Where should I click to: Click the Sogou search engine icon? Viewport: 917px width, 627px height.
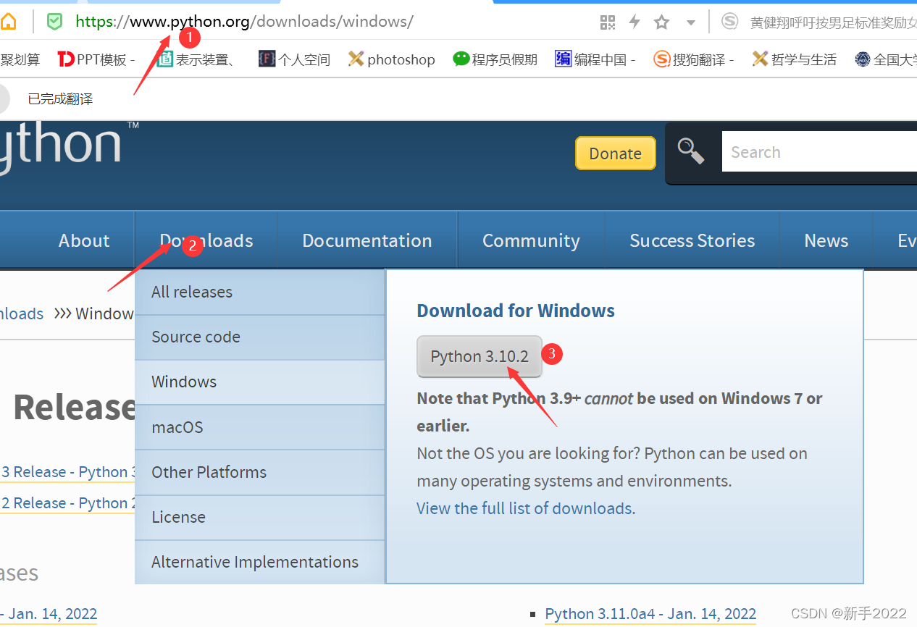click(x=729, y=22)
